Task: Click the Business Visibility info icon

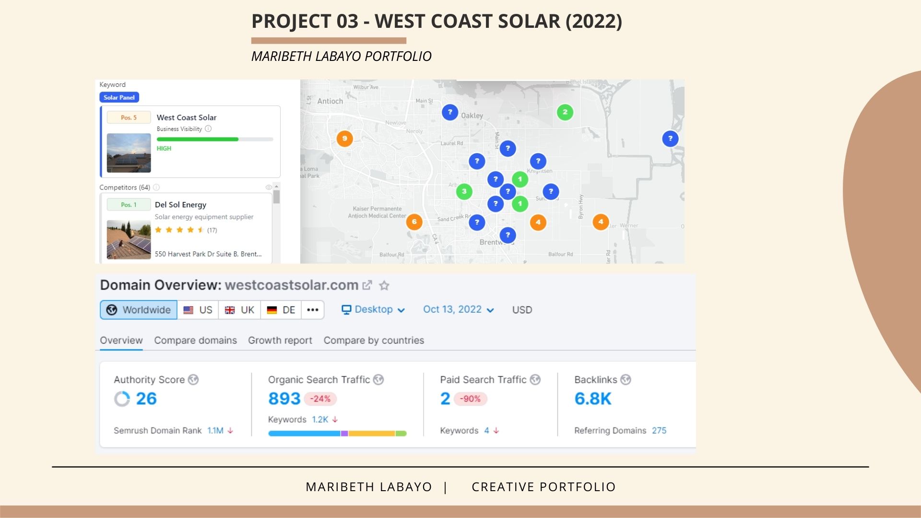Action: (x=208, y=129)
